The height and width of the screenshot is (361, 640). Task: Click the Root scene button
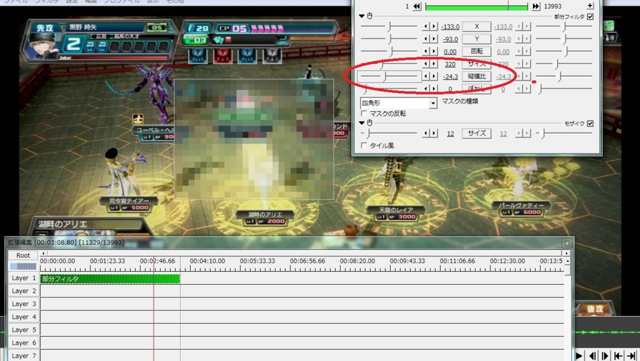click(x=23, y=255)
